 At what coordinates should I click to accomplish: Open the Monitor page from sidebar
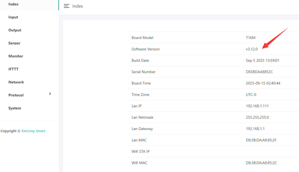click(15, 56)
